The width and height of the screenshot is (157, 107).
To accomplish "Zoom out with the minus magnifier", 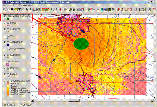I will (x=56, y=9).
